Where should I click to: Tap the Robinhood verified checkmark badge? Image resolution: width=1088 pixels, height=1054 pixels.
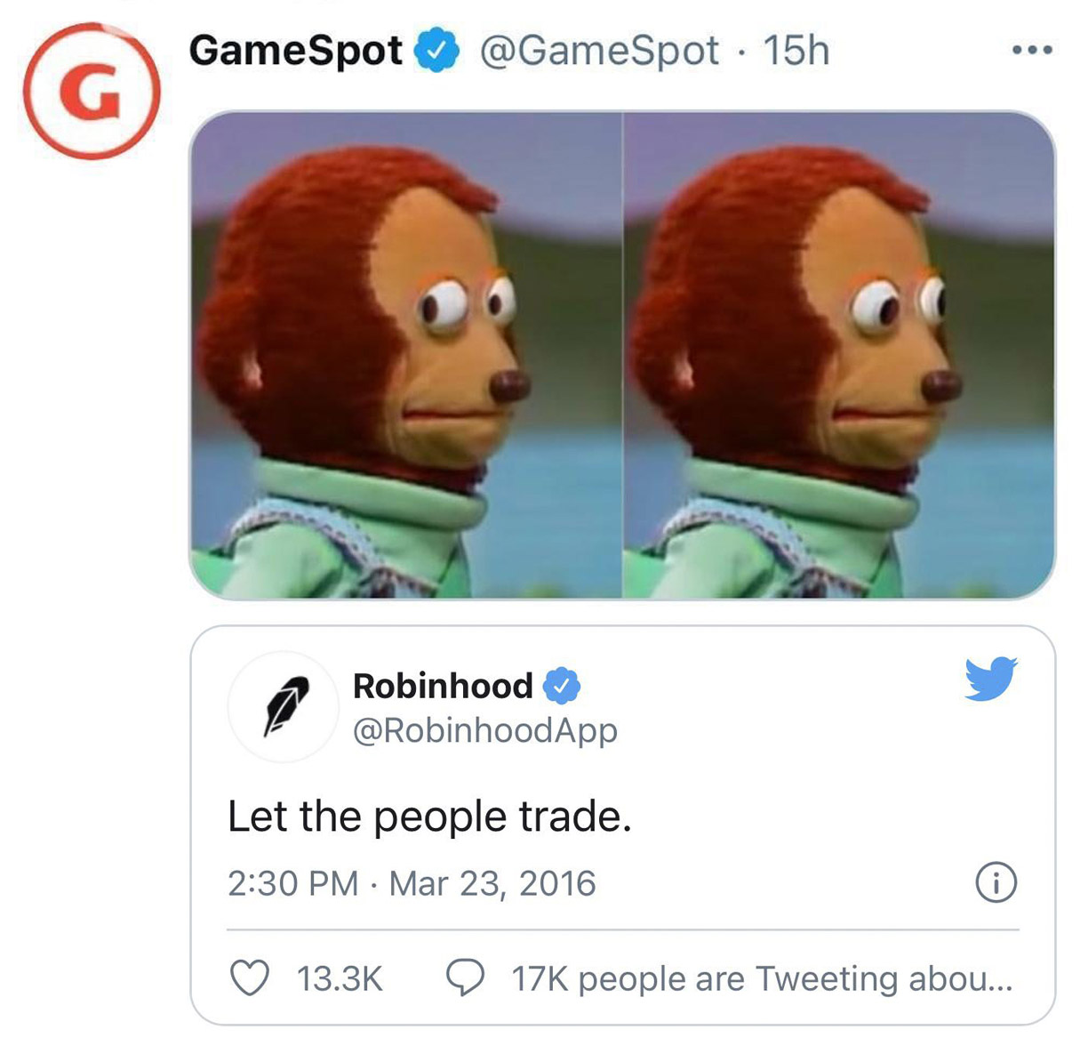tap(561, 686)
